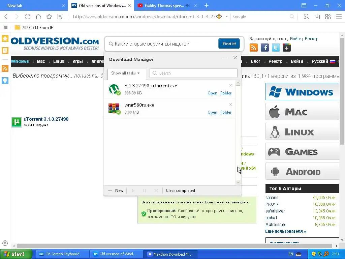Click the WinRAR file icon in Download Manager

coord(115,109)
